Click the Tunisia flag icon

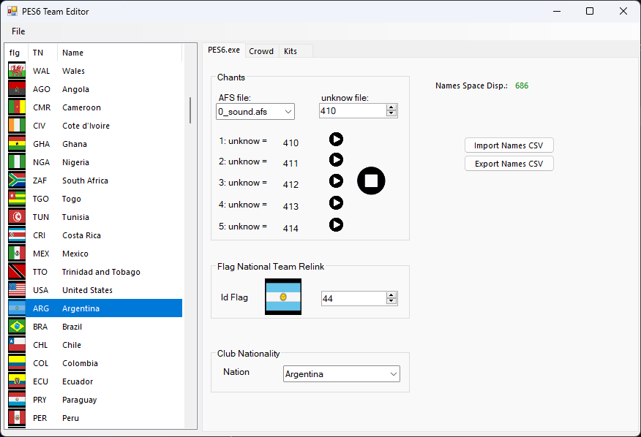pyautogui.click(x=17, y=217)
